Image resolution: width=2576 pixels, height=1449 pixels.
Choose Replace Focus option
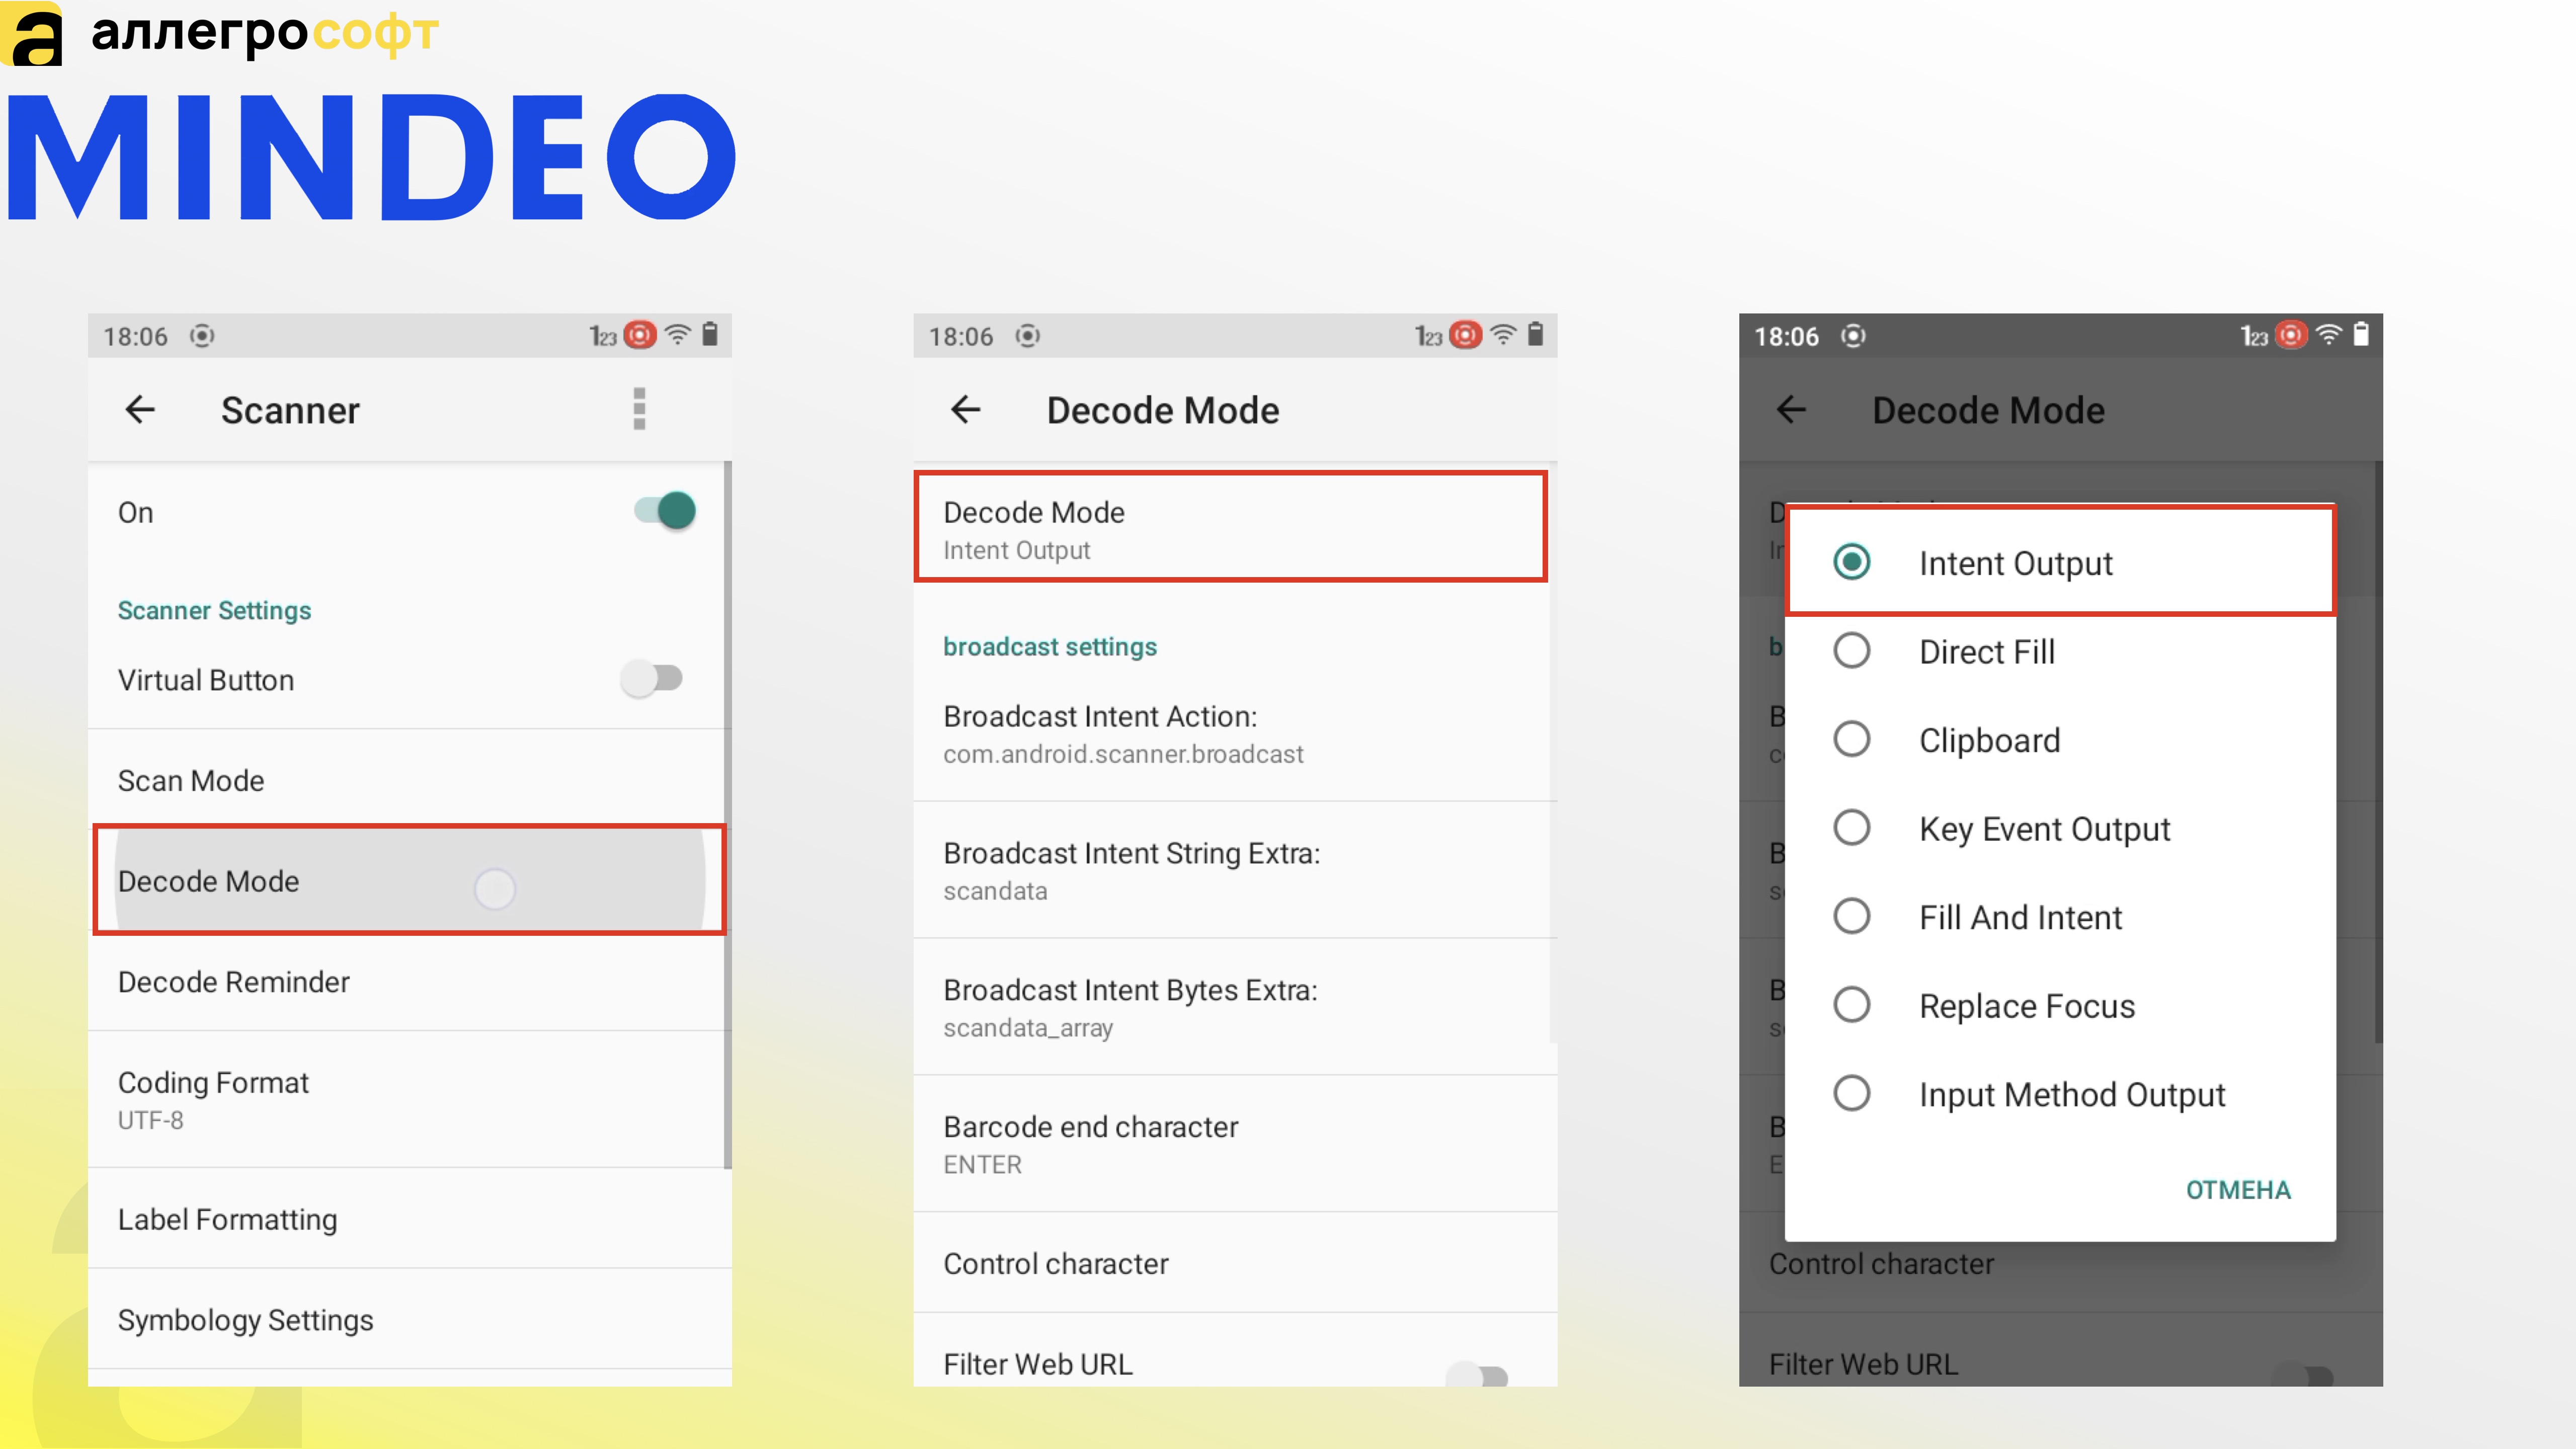click(x=2060, y=1005)
